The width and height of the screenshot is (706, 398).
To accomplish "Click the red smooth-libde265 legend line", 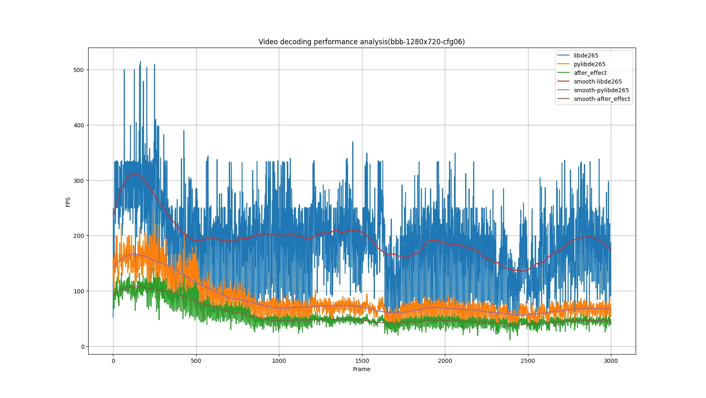I will (x=564, y=82).
